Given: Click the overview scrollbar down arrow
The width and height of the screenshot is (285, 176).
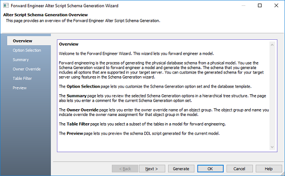Looking at the screenshot, I should (x=272, y=147).
